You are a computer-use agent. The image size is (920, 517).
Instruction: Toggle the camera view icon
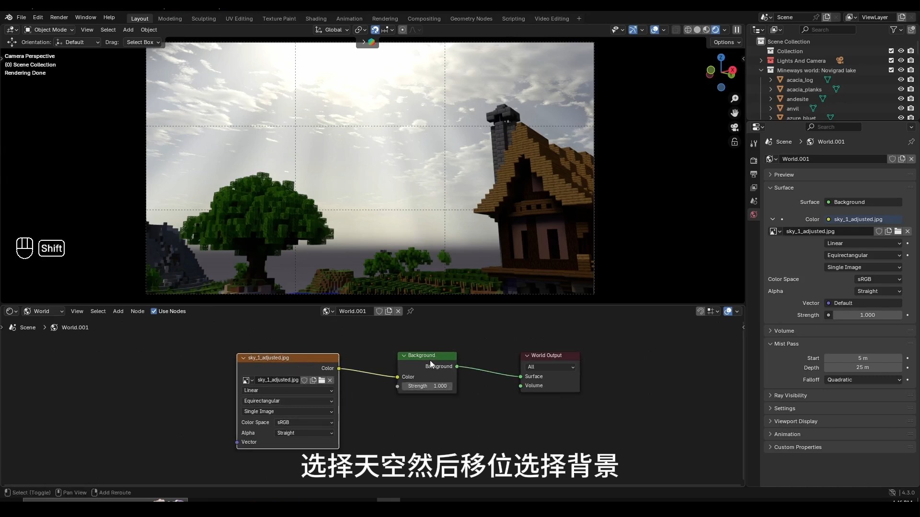click(x=735, y=127)
